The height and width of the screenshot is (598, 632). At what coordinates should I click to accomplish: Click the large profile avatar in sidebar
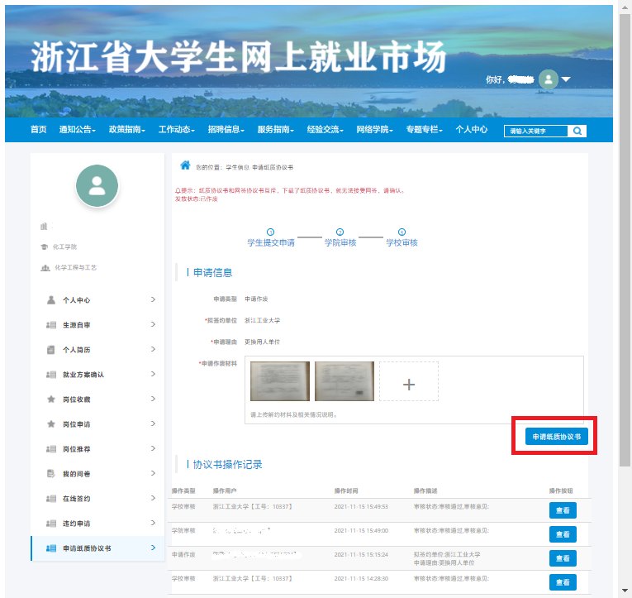[x=97, y=185]
